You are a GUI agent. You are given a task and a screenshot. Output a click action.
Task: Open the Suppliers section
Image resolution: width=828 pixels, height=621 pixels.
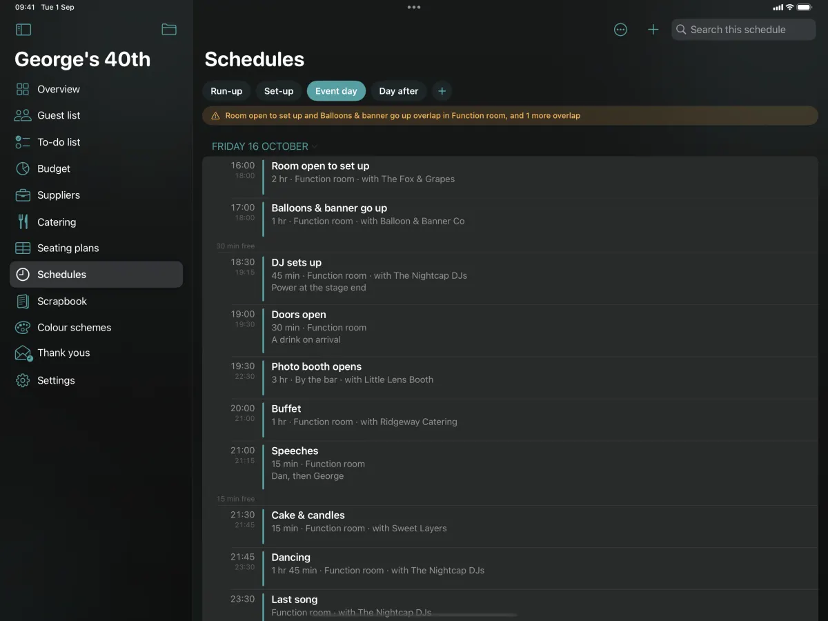pos(96,195)
